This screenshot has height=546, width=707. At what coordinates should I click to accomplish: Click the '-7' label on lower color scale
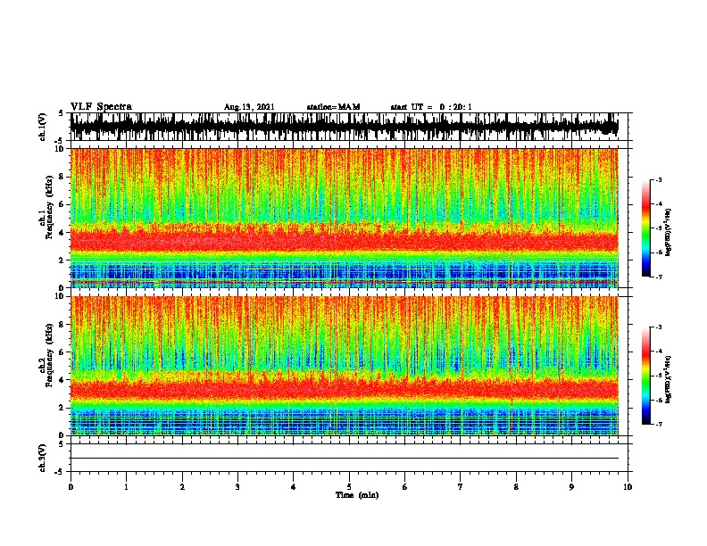658,424
